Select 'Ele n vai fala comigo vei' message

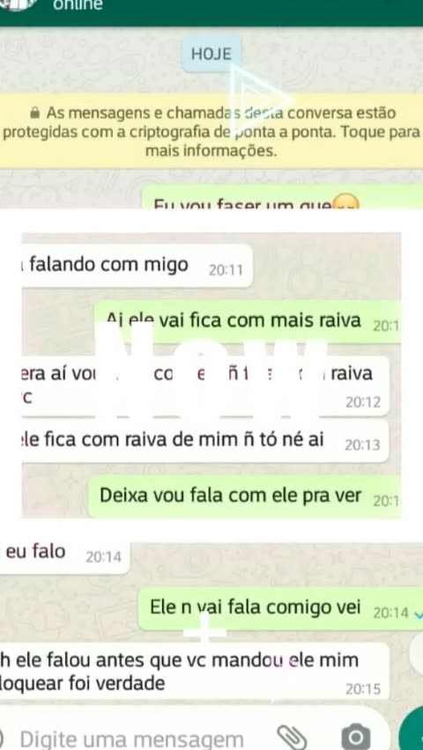[280, 609]
